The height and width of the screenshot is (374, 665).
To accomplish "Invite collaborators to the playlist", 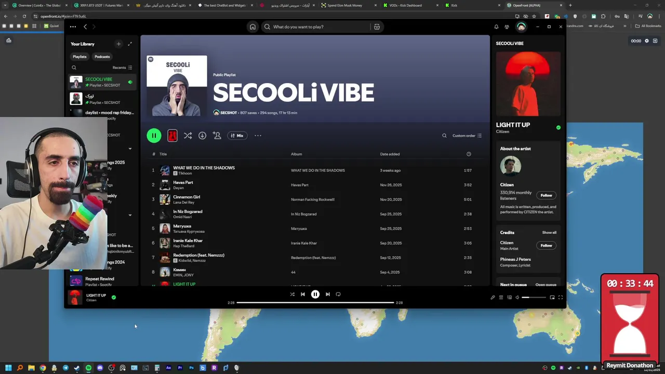I will pyautogui.click(x=217, y=136).
